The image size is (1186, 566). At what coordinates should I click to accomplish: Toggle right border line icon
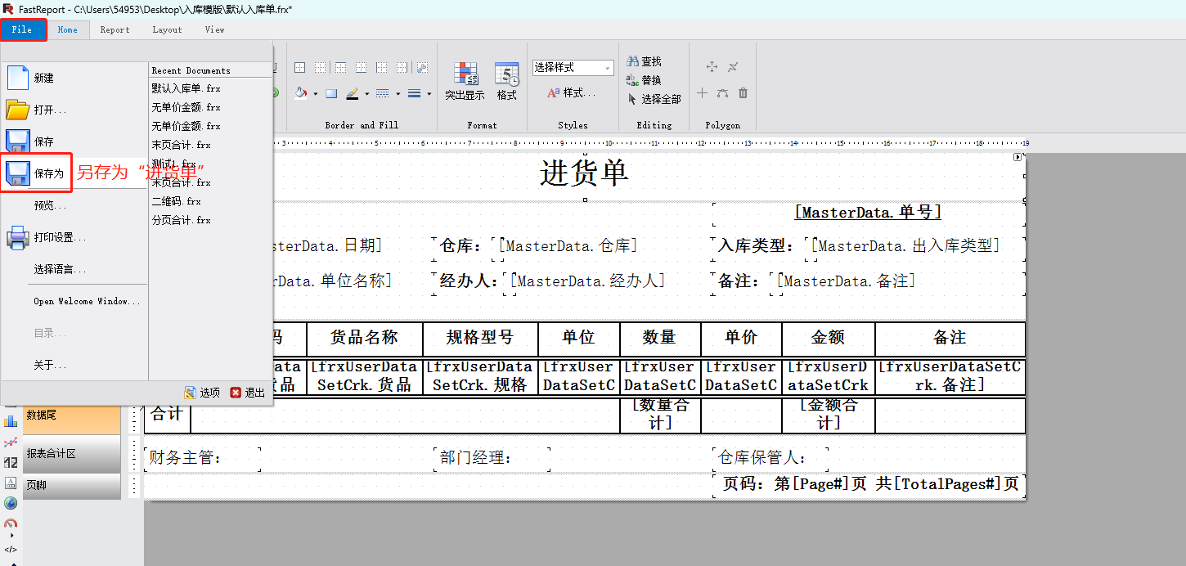tap(402, 67)
